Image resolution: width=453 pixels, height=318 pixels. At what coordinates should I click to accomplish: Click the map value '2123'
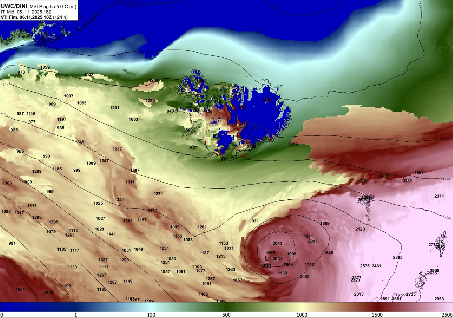click(360, 229)
